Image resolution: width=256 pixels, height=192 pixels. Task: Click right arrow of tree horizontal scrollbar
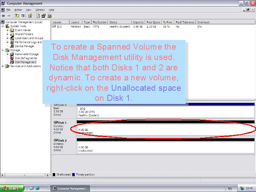tap(47, 175)
